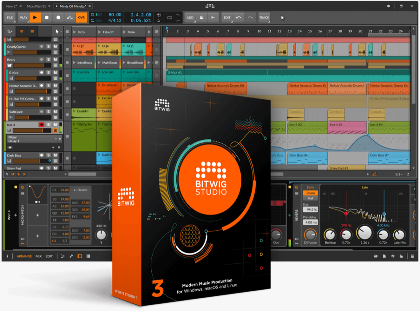Adjust the E-Kick volume fader
Screen dimensions: 420x311
[33, 78]
